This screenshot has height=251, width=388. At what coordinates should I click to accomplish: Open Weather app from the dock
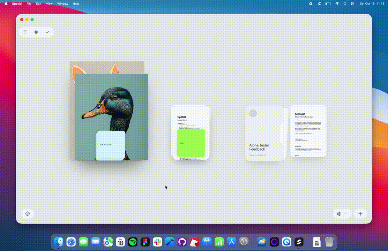(262, 242)
